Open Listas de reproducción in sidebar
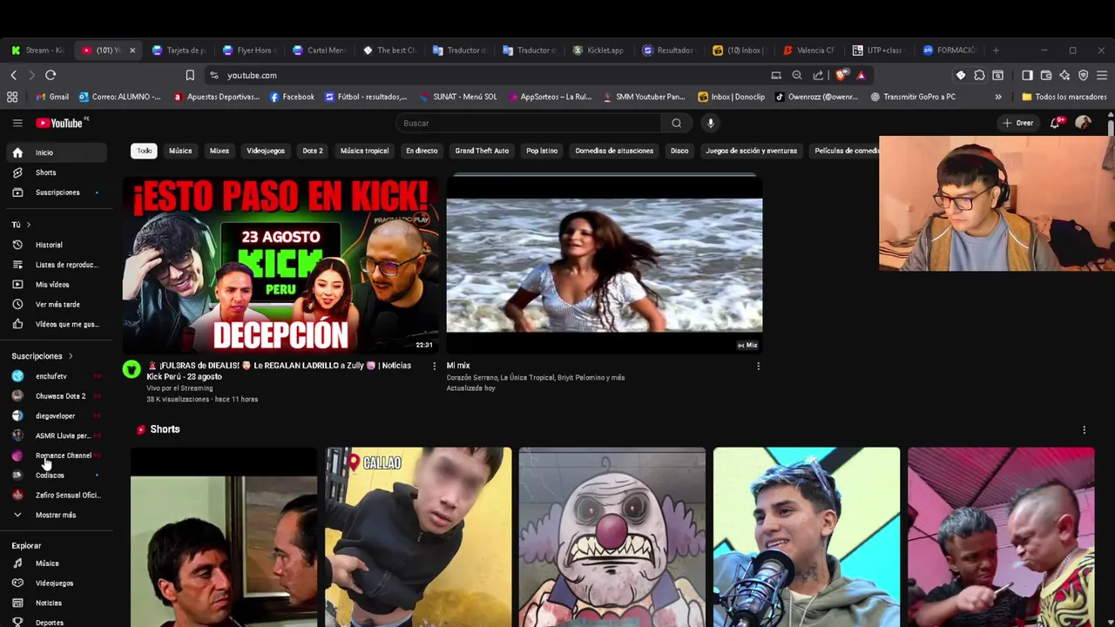This screenshot has width=1115, height=627. coord(57,265)
